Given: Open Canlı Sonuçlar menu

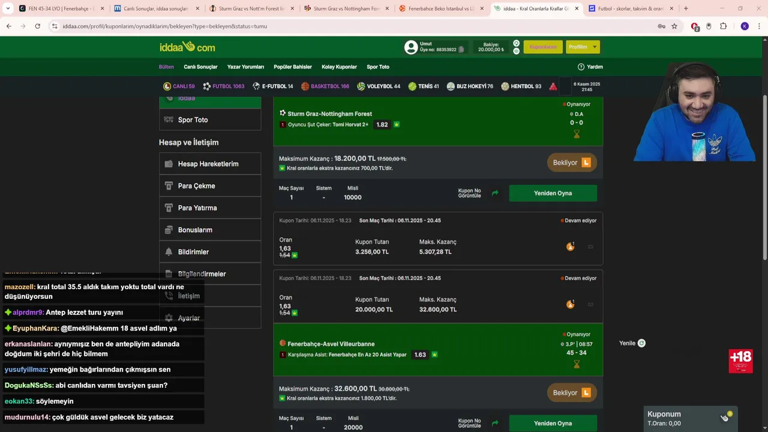Looking at the screenshot, I should [200, 67].
